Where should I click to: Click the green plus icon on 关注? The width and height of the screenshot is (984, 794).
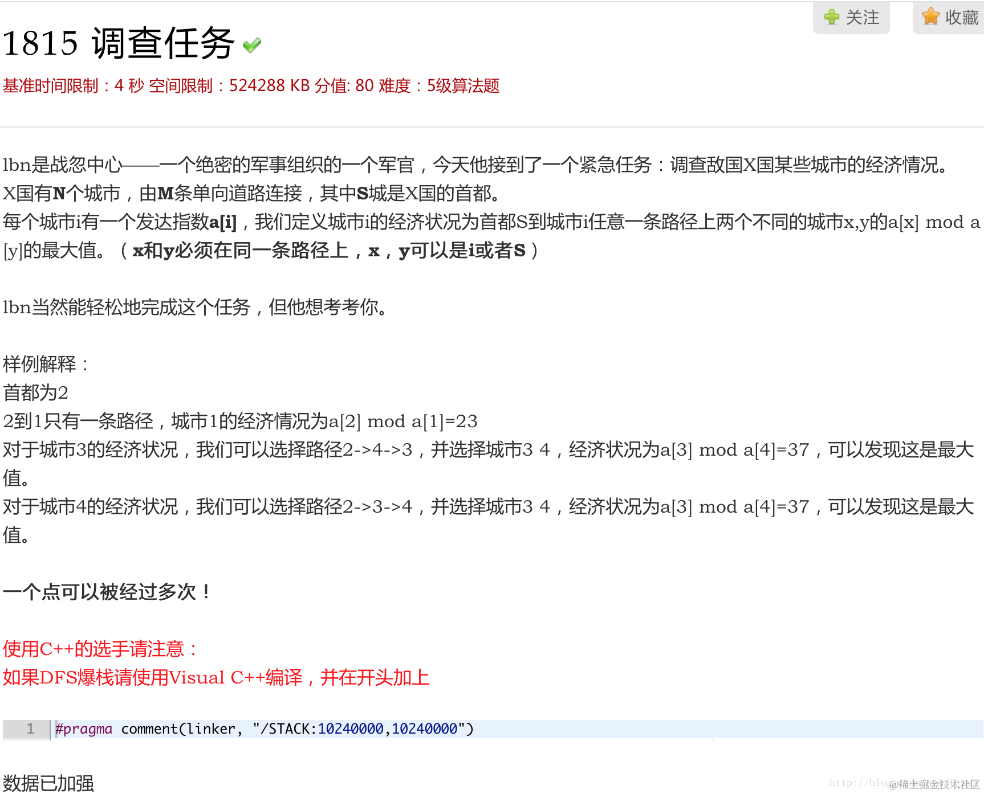pyautogui.click(x=831, y=17)
